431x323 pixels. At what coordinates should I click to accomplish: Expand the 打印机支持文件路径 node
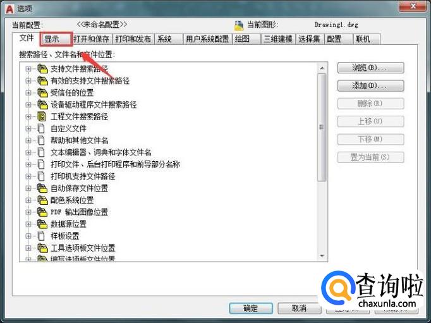28,176
